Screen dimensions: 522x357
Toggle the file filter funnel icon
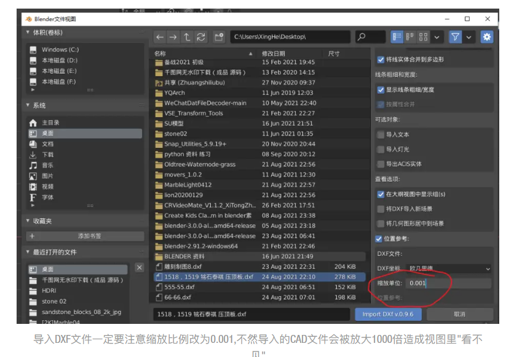point(455,37)
